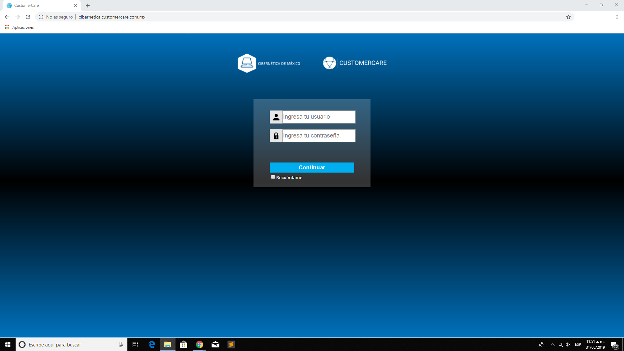Screen dimensions: 624x351
Task: Click the CUSTOMERCARE title text
Action: tap(363, 63)
